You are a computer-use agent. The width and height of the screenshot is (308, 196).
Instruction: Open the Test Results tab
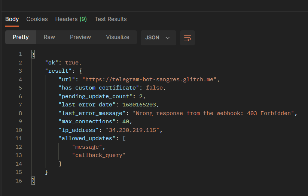click(x=111, y=19)
